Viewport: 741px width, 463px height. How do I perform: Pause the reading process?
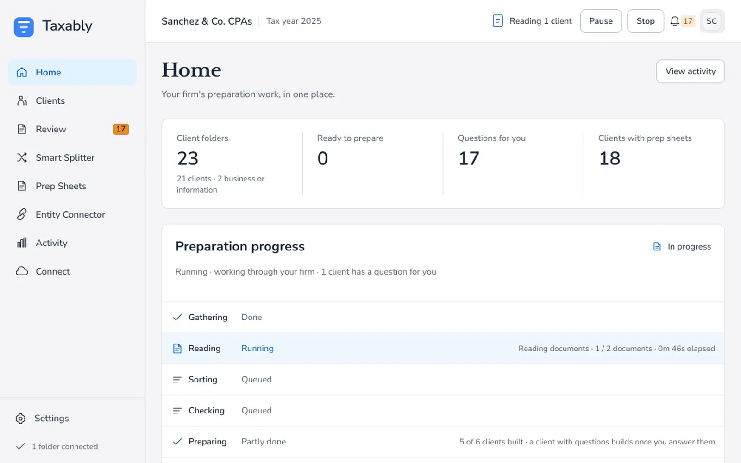coord(601,21)
